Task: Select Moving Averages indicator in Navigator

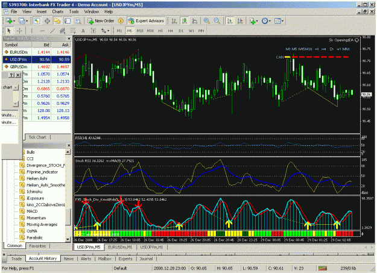Action: click(42, 224)
